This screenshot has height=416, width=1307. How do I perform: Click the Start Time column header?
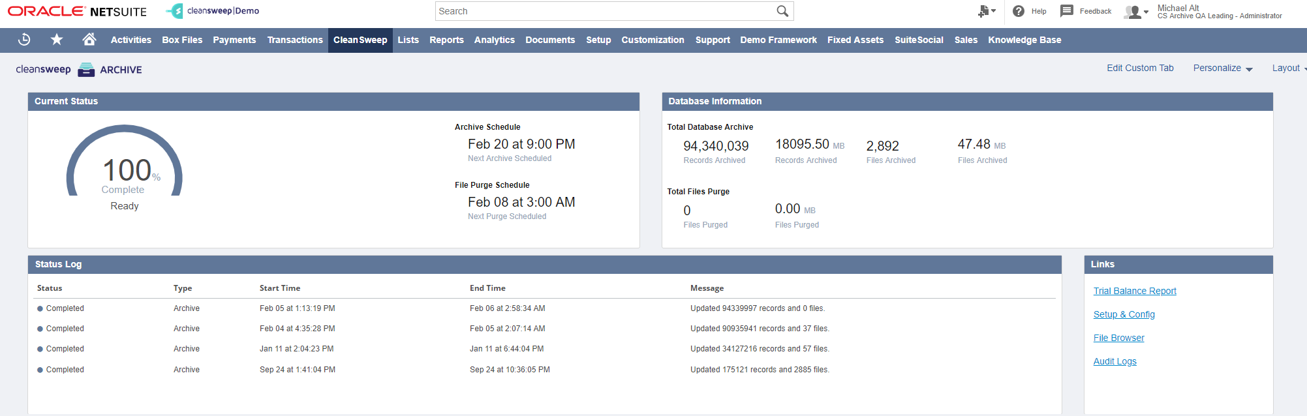pos(280,288)
